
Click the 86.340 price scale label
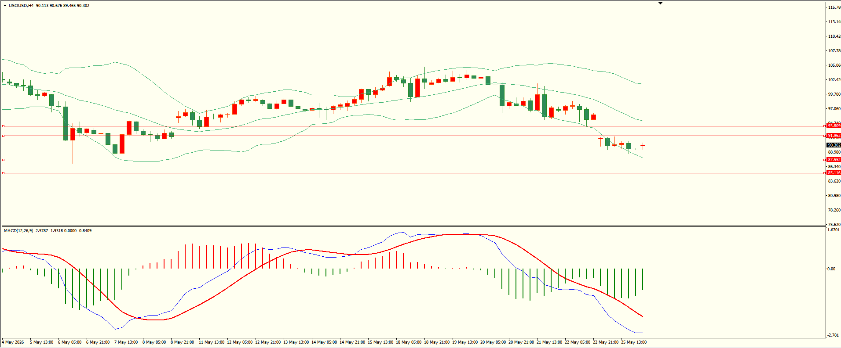coord(834,167)
